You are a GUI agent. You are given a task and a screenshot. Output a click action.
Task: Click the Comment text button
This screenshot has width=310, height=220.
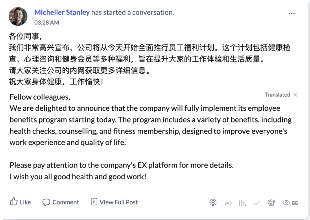(x=66, y=202)
